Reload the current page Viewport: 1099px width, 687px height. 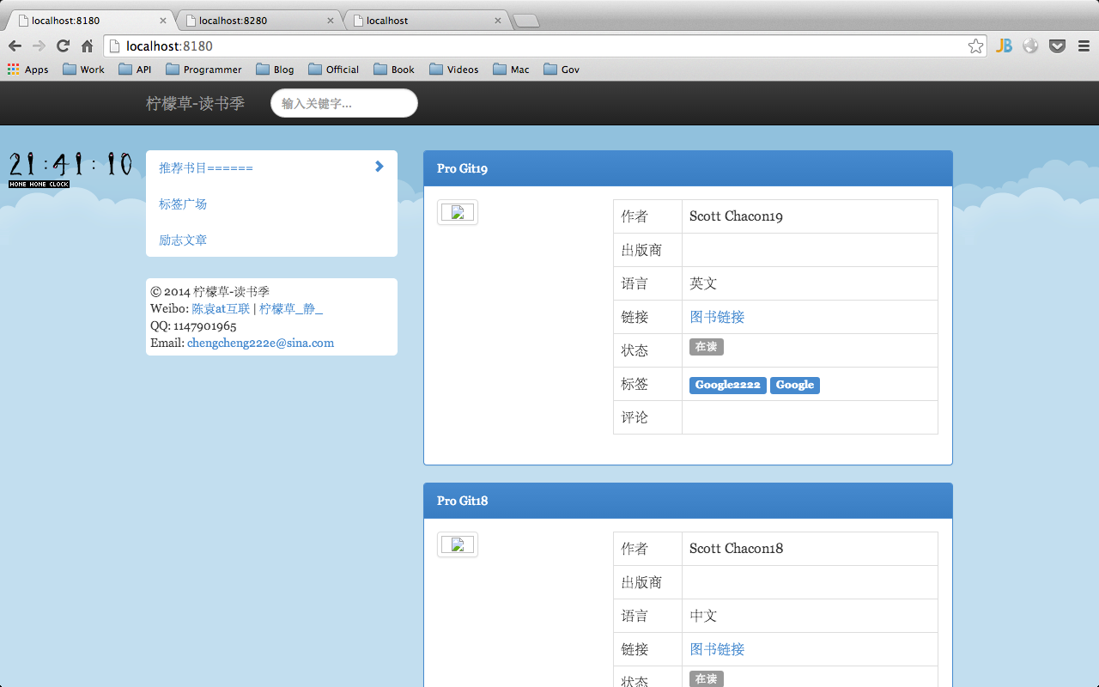point(63,46)
